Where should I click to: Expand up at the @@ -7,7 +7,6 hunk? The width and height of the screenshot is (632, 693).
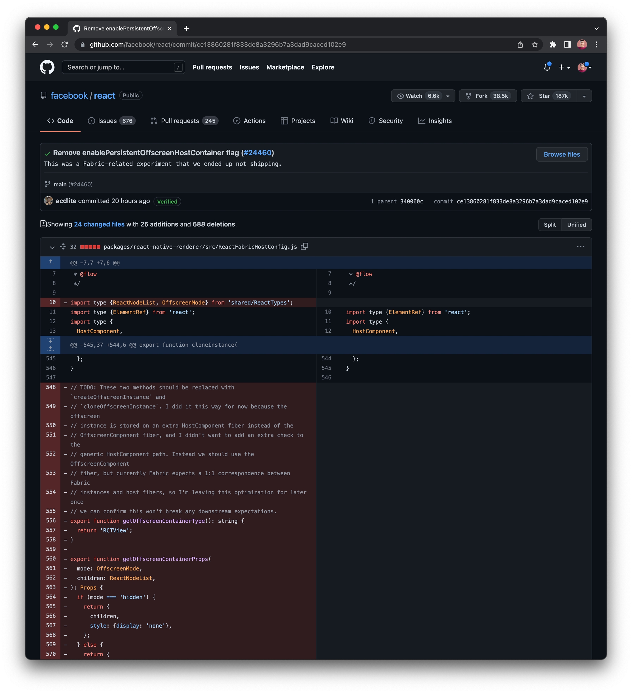50,262
